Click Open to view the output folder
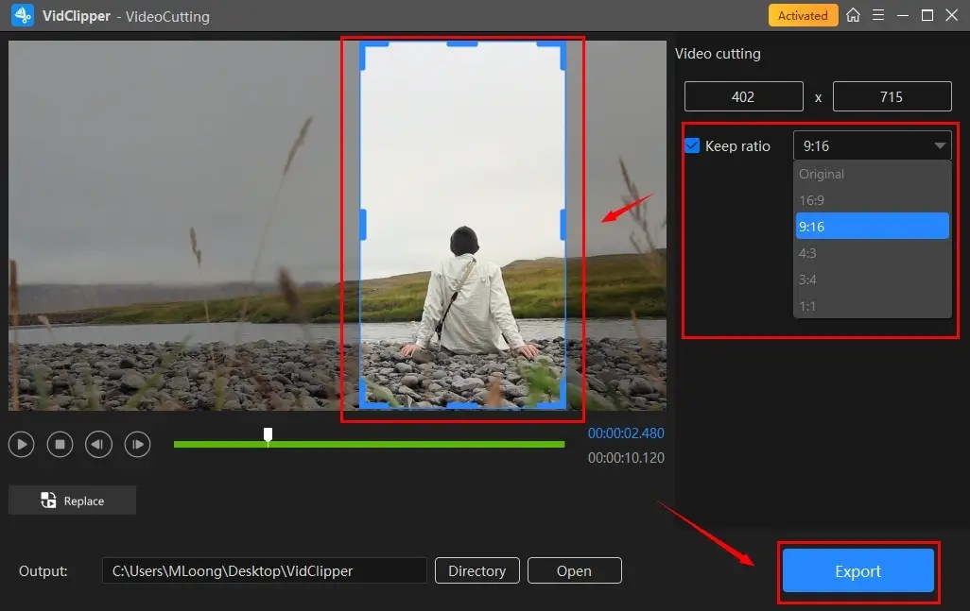 point(574,570)
